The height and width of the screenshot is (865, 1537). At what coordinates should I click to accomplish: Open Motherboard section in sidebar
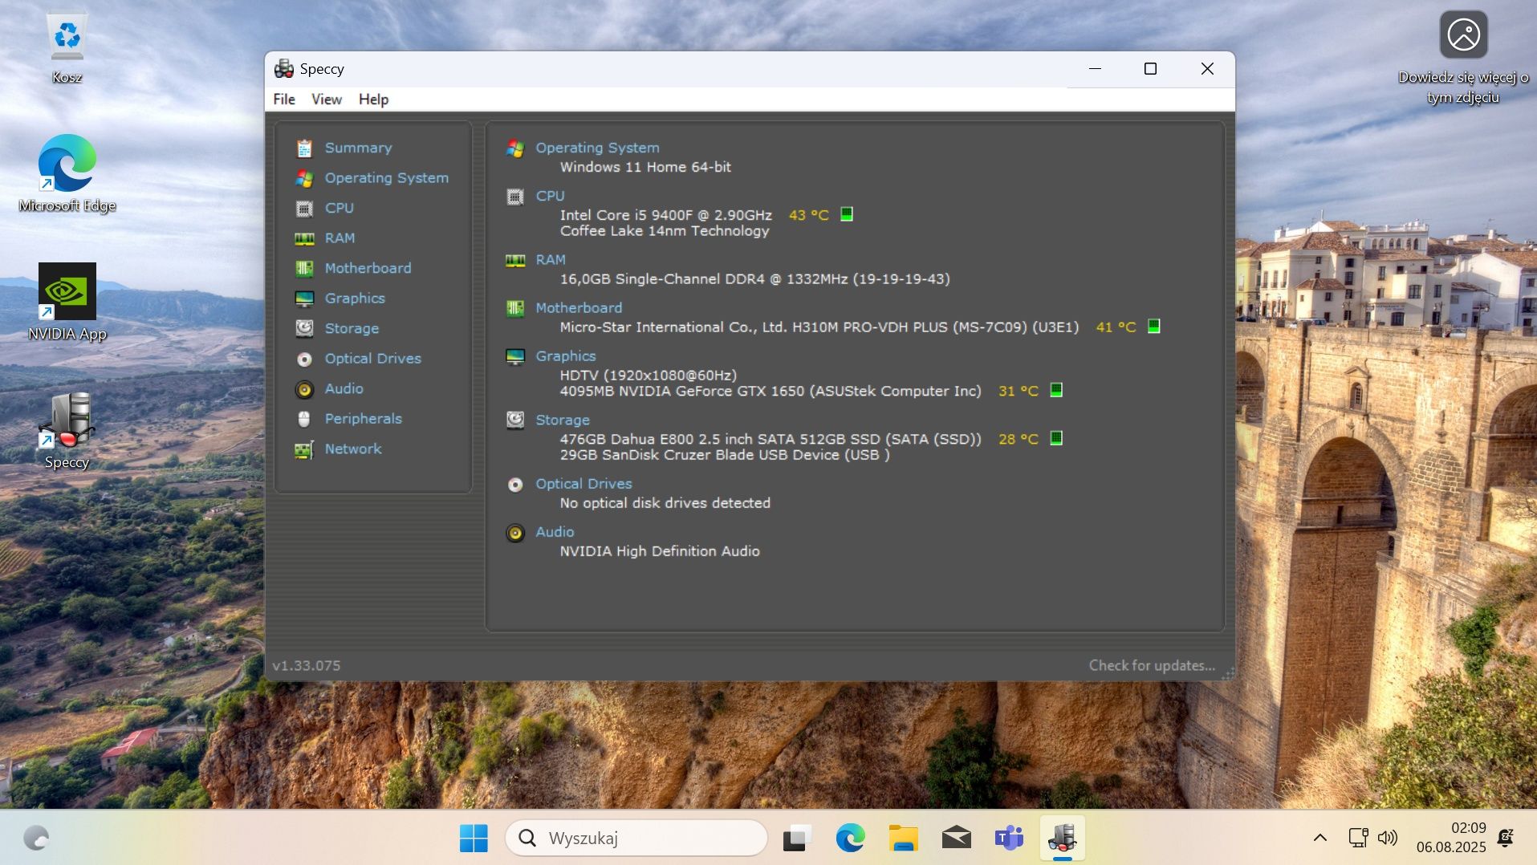[x=368, y=268]
